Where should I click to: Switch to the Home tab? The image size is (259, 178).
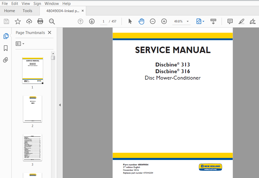[10, 11]
